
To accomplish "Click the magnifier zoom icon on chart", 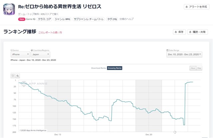I will (18, 76).
